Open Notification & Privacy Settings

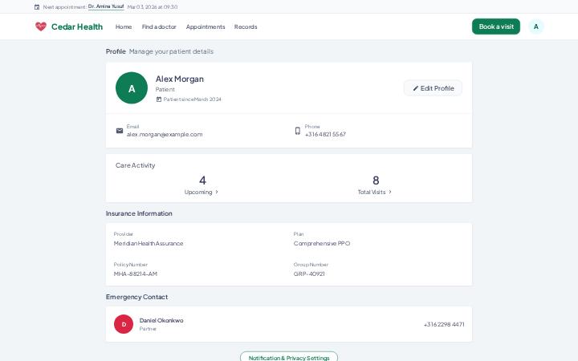[x=289, y=357]
